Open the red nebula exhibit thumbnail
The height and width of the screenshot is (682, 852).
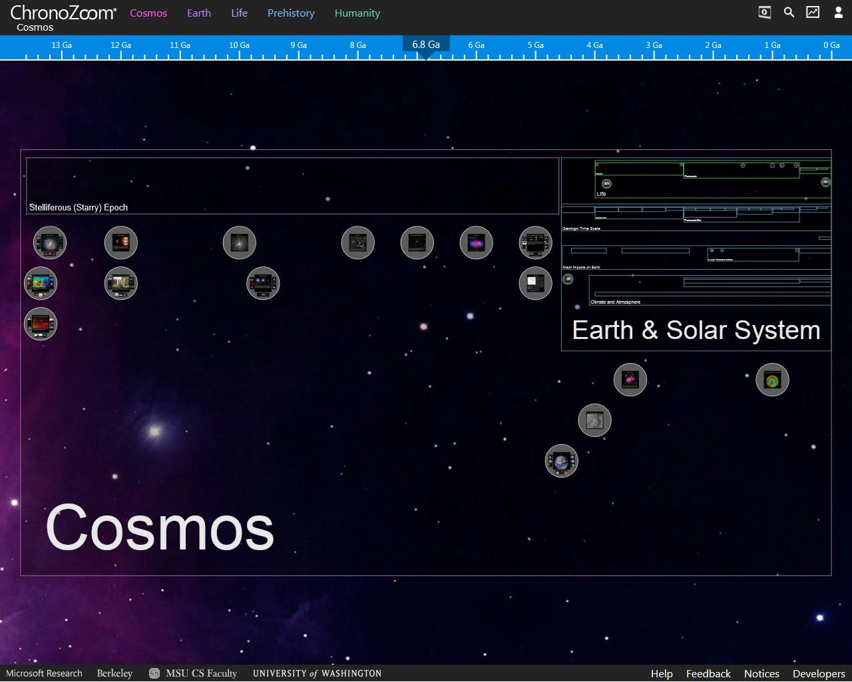pos(41,324)
